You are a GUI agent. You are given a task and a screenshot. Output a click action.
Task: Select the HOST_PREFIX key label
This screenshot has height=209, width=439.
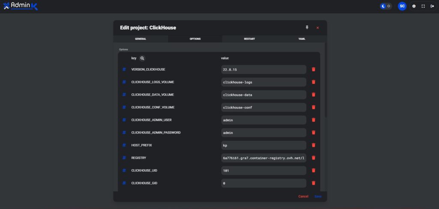[x=141, y=145]
